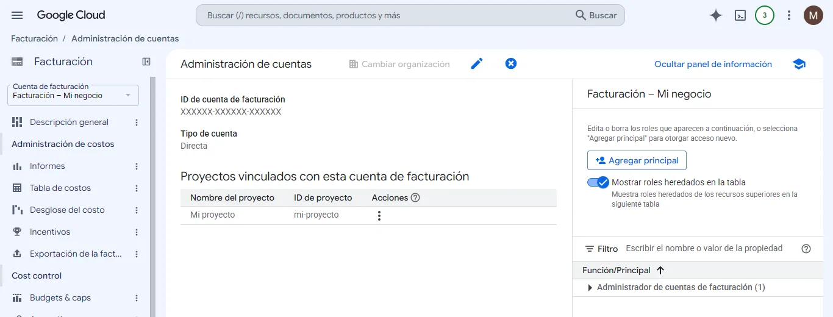Open options menu next to Descripción general
Viewport: 833px width, 317px height.
pos(137,123)
